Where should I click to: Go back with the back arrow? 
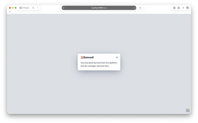[33, 8]
